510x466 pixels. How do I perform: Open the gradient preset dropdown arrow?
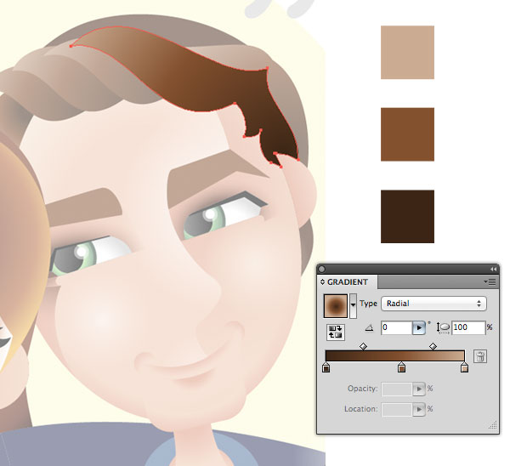(x=353, y=305)
